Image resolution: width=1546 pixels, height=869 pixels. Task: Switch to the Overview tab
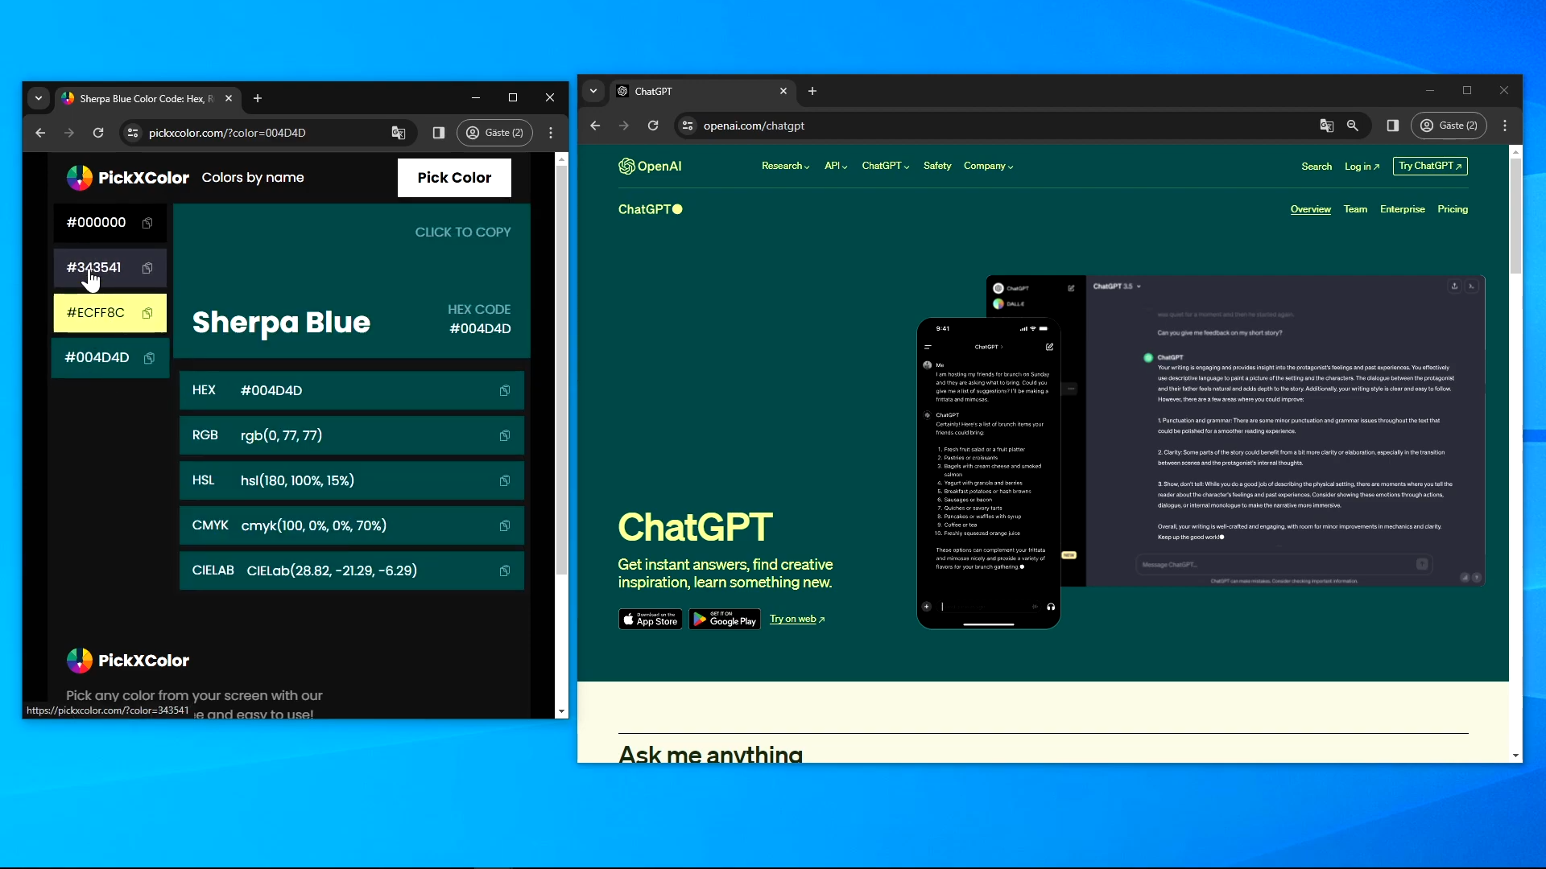(1311, 209)
